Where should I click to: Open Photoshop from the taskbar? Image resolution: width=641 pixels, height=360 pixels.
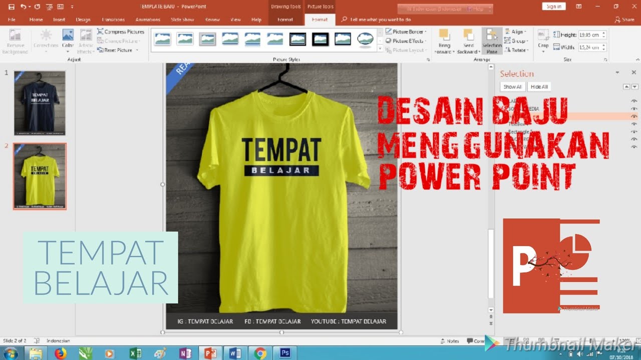[285, 353]
